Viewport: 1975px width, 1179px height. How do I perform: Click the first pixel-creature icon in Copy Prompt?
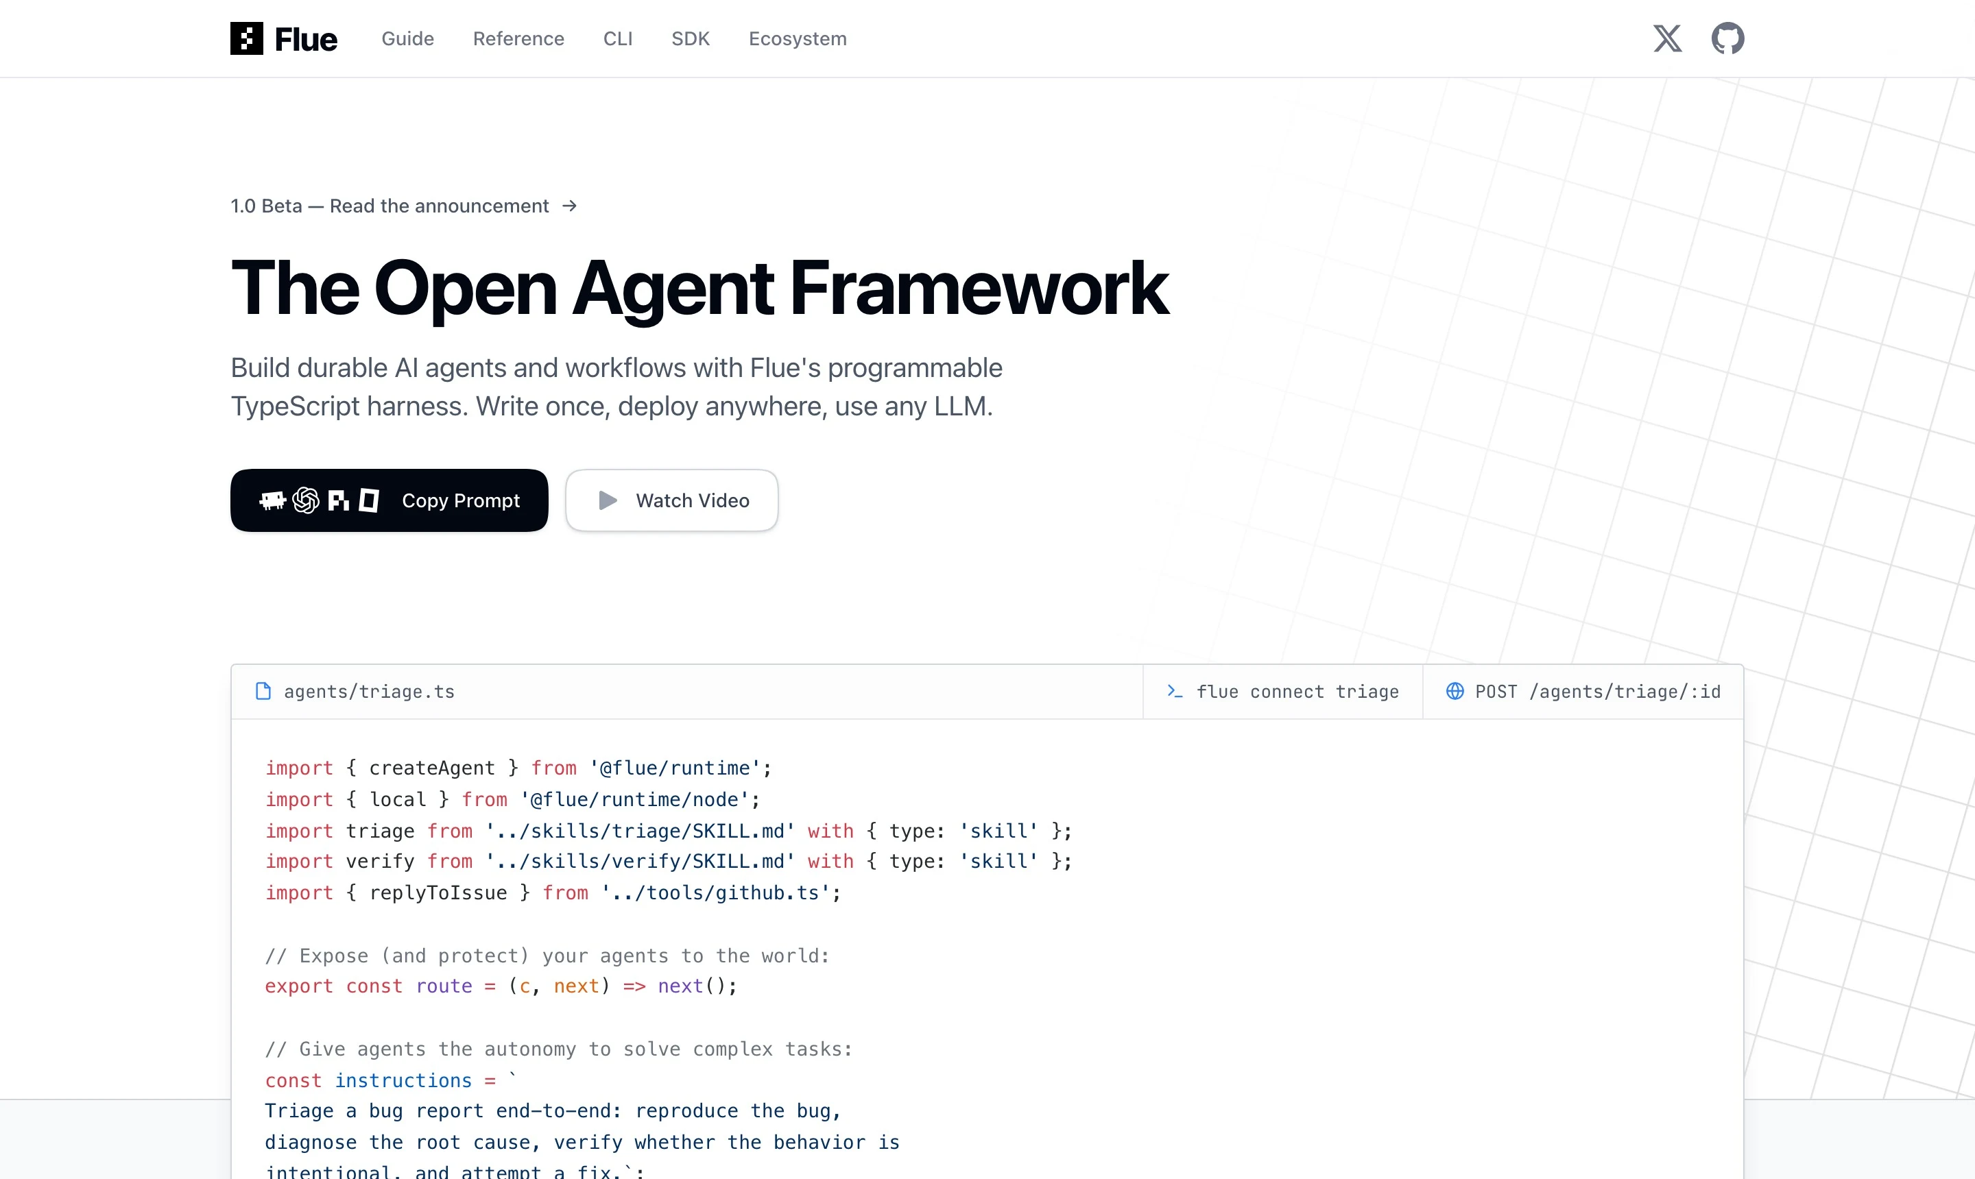273,500
